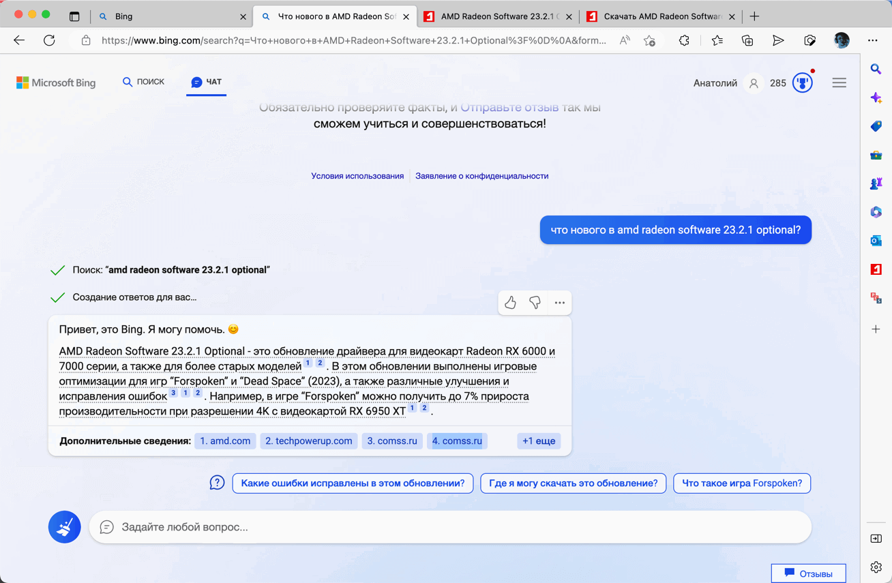
Task: Open sidebar settings gear
Action: tap(876, 567)
